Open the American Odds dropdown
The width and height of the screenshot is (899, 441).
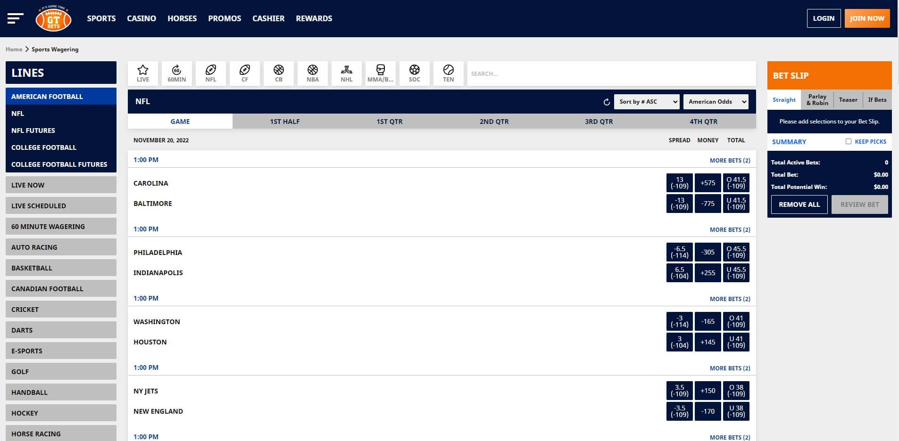[x=716, y=101]
